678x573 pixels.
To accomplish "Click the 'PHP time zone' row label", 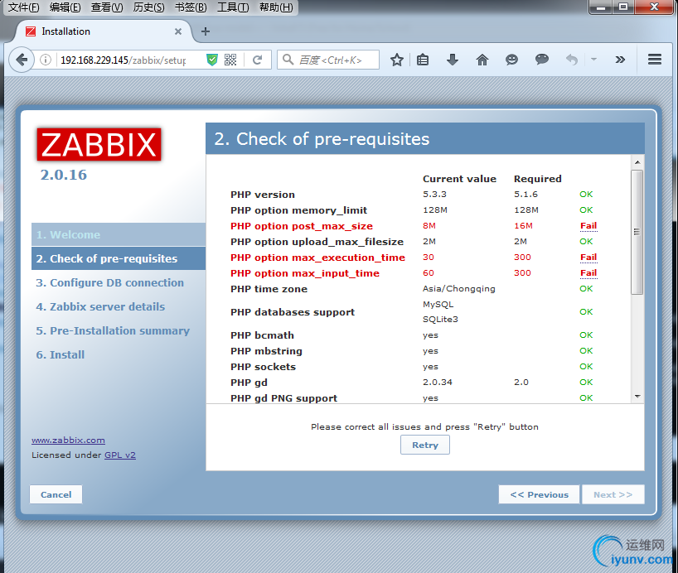I will point(269,289).
